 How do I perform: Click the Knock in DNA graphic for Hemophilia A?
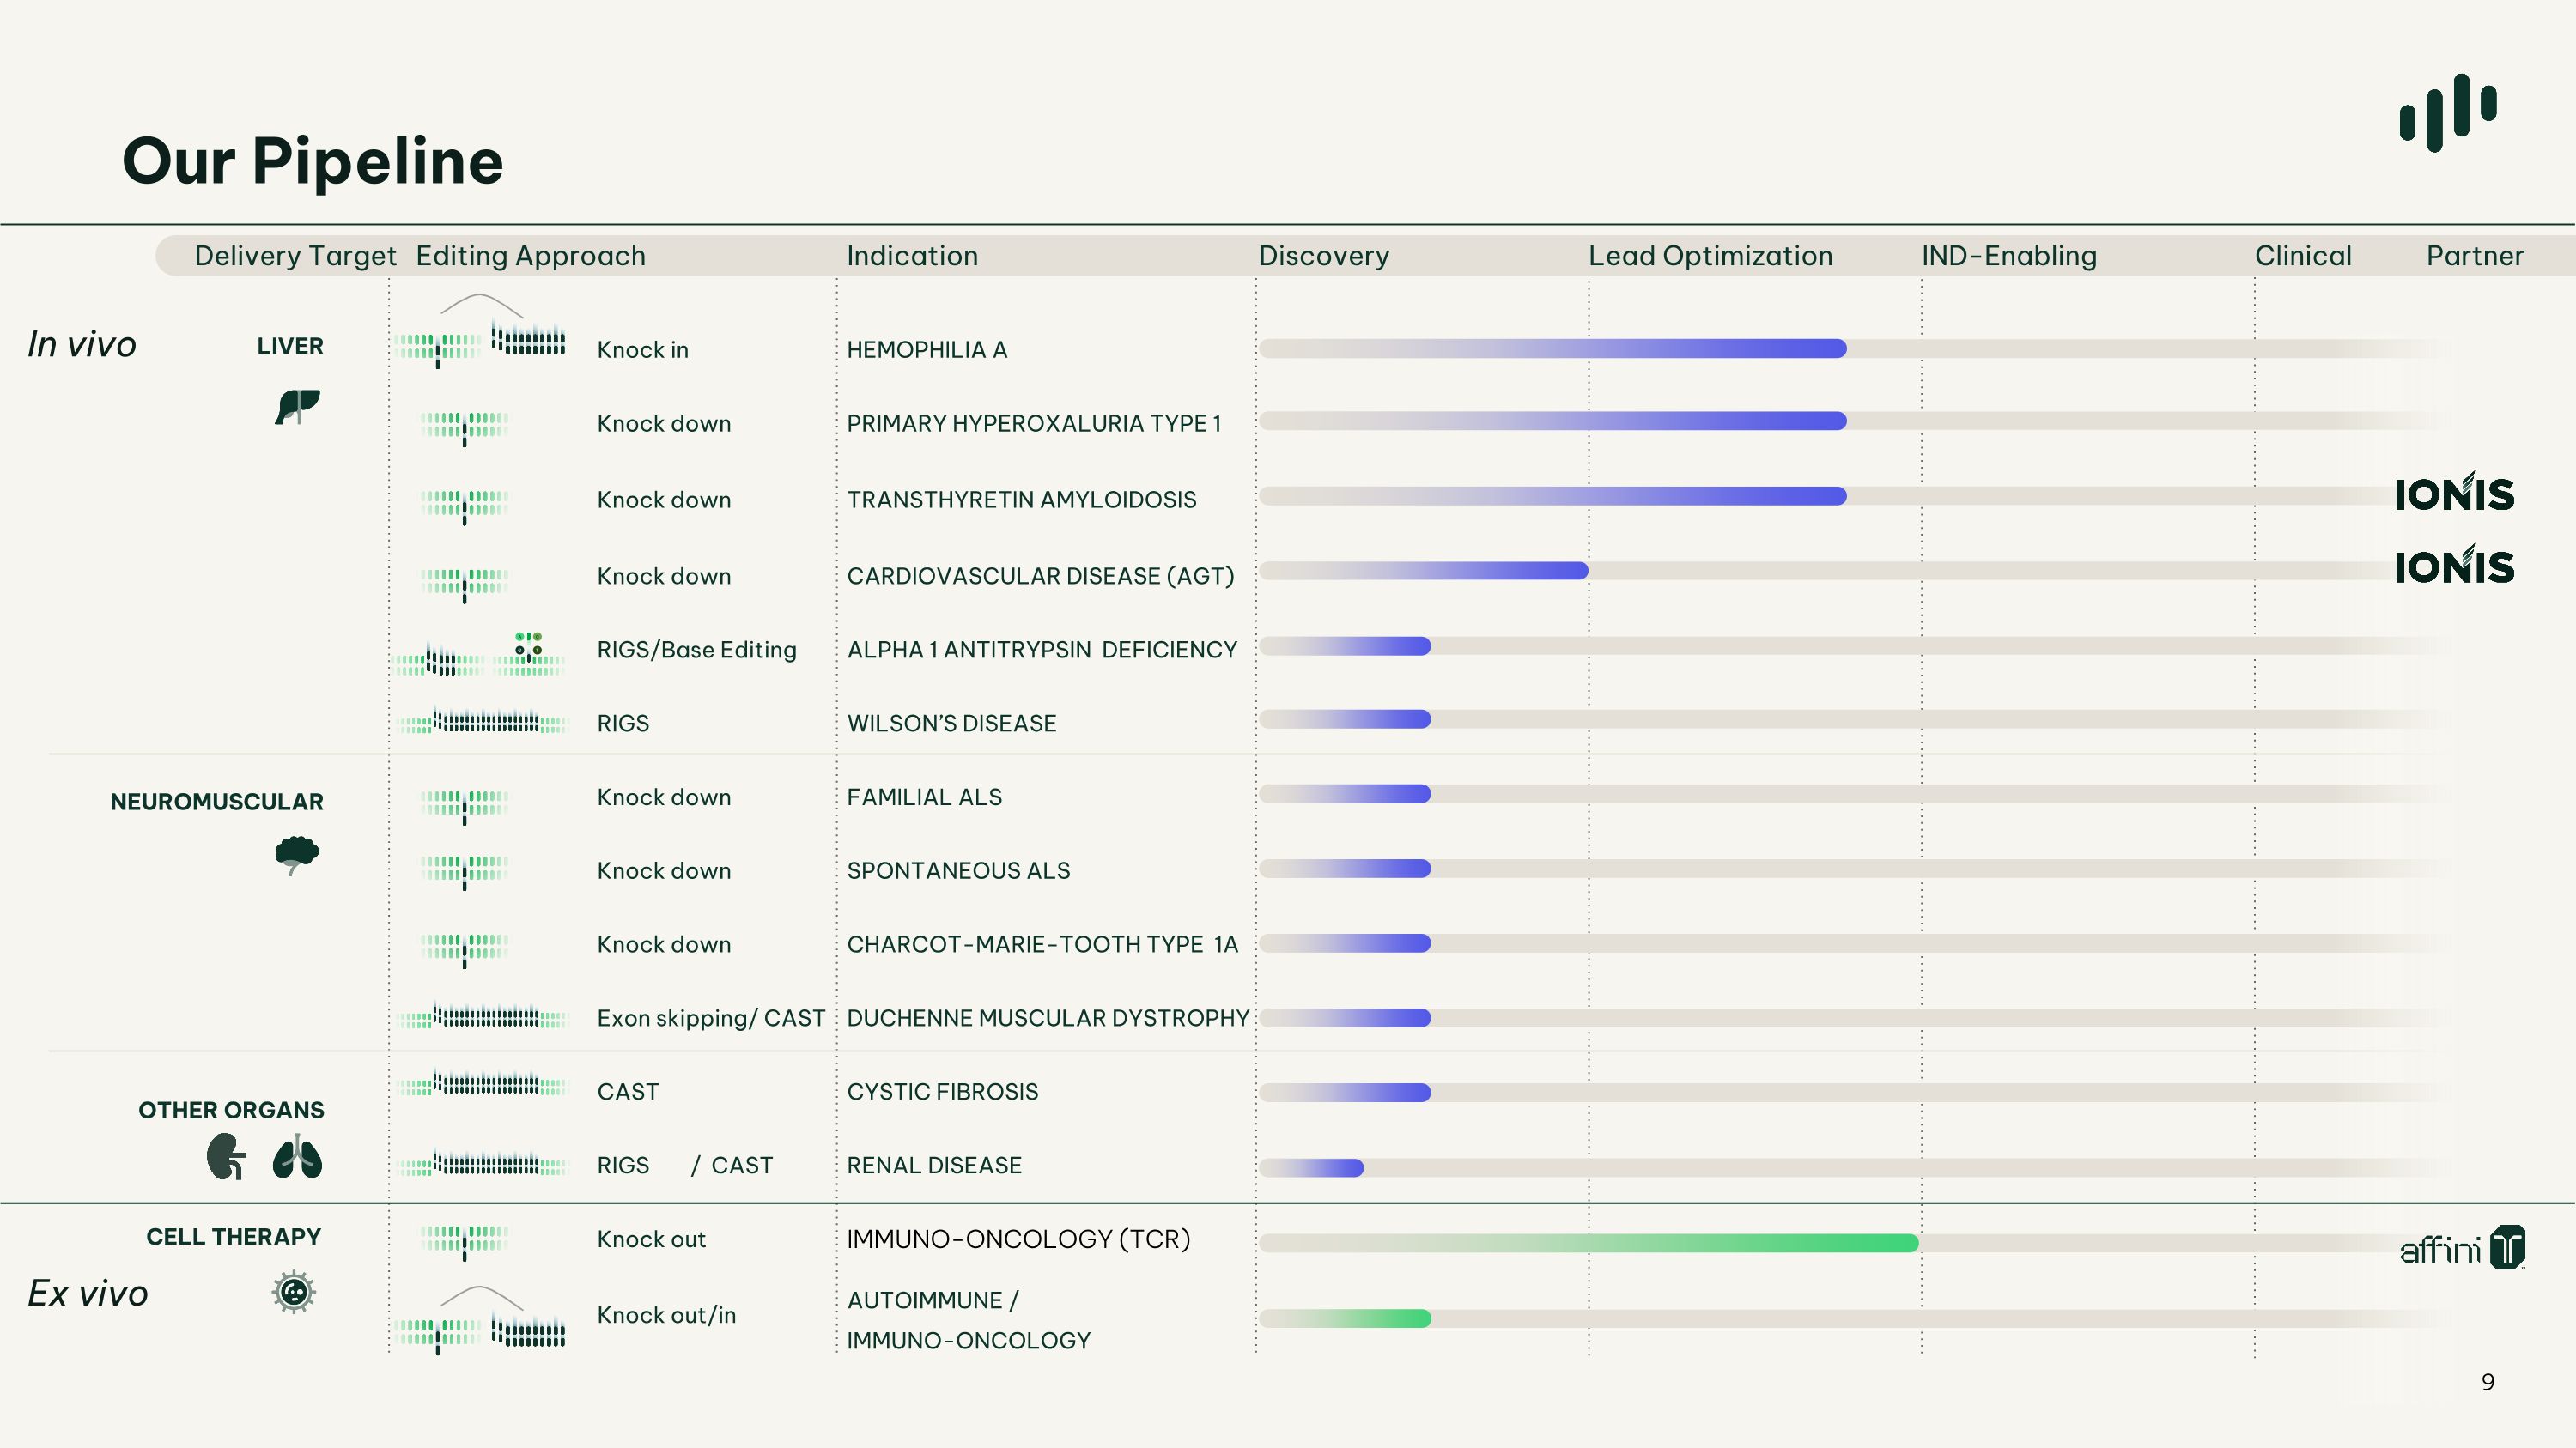coord(480,332)
